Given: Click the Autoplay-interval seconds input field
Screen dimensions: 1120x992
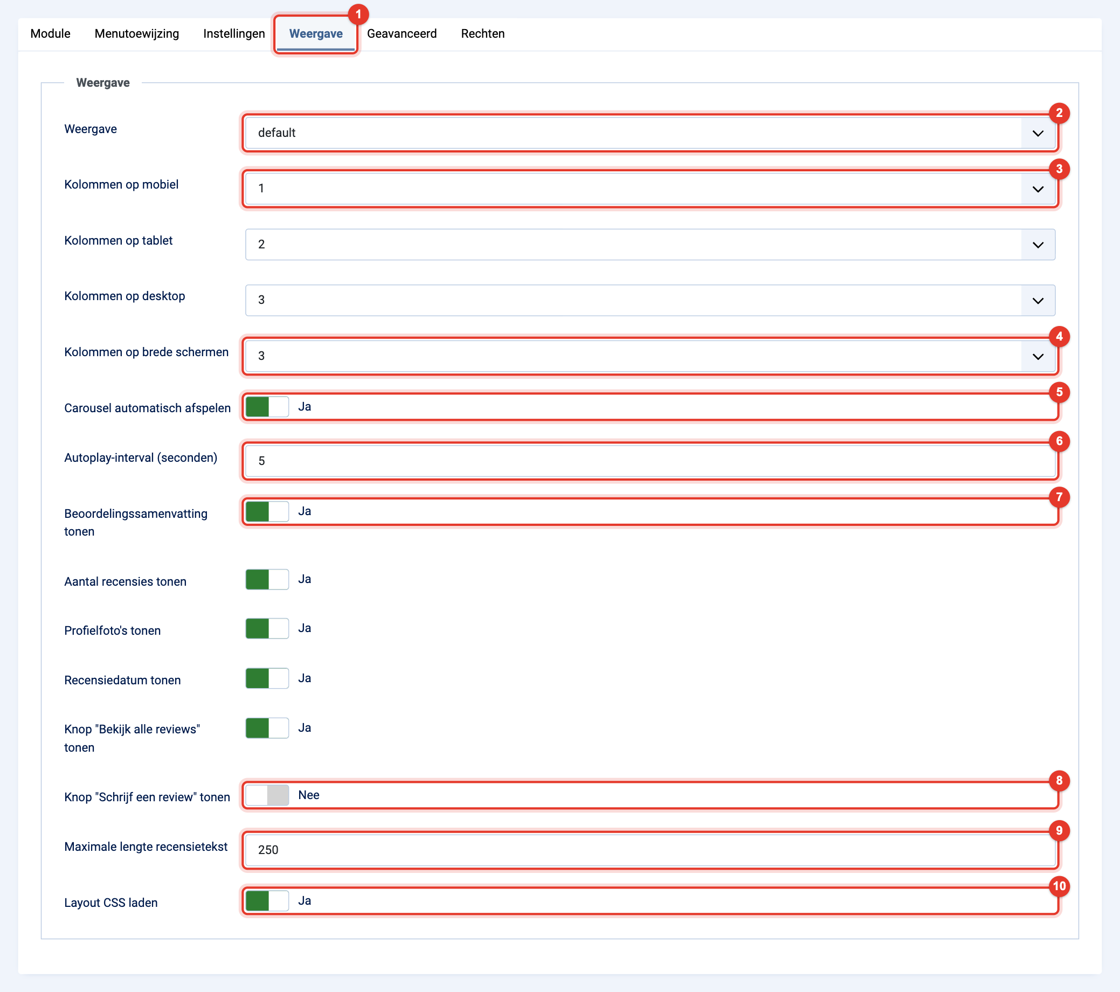Looking at the screenshot, I should click(650, 461).
